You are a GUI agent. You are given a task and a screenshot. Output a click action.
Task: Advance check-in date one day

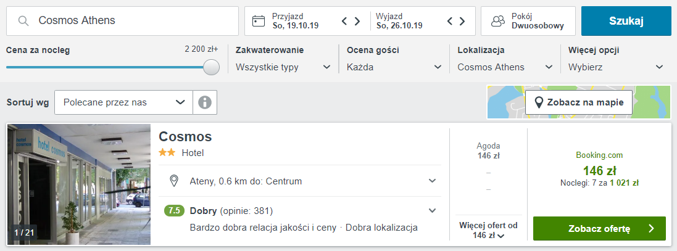pyautogui.click(x=357, y=21)
